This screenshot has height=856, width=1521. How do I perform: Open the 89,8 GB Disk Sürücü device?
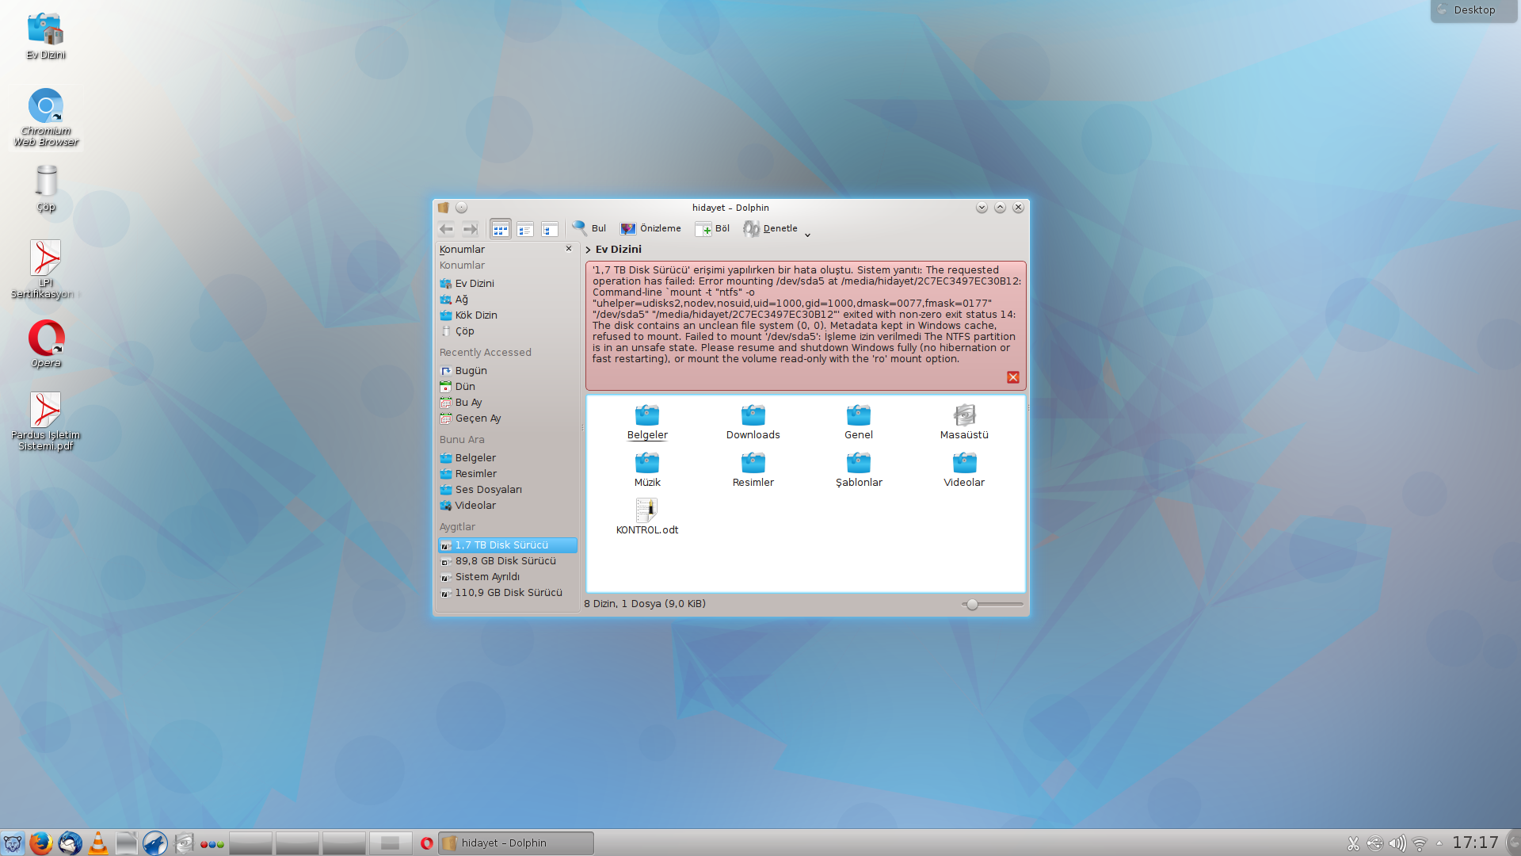coord(505,561)
